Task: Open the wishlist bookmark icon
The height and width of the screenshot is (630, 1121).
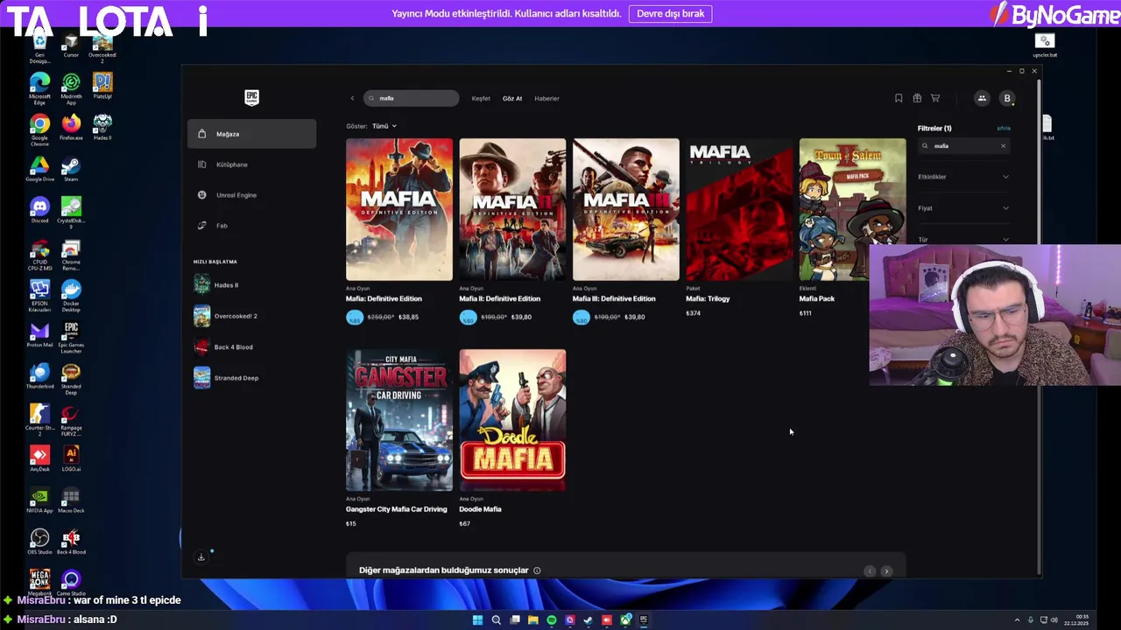Action: point(899,98)
